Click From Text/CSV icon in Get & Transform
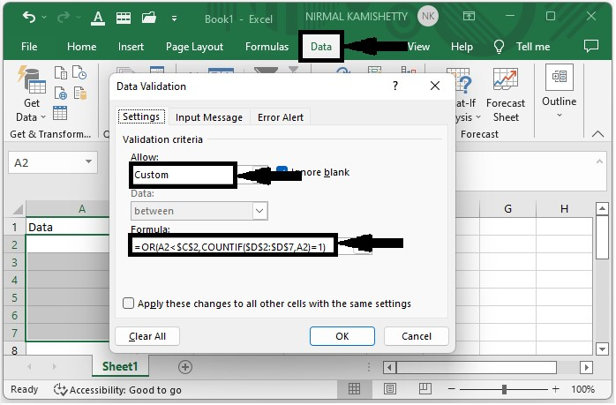 61,73
